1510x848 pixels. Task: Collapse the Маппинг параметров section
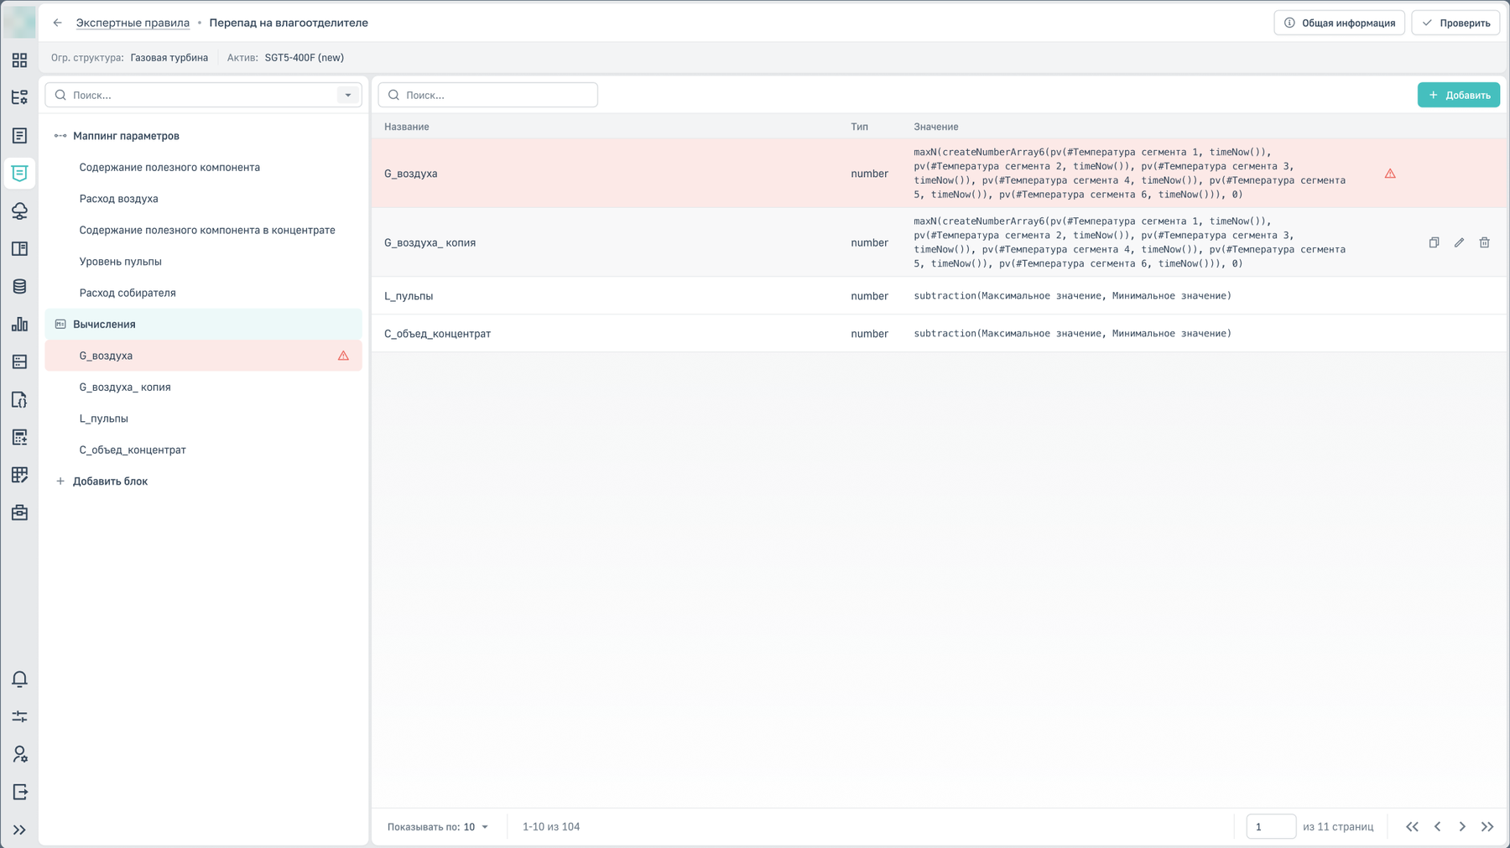click(60, 136)
